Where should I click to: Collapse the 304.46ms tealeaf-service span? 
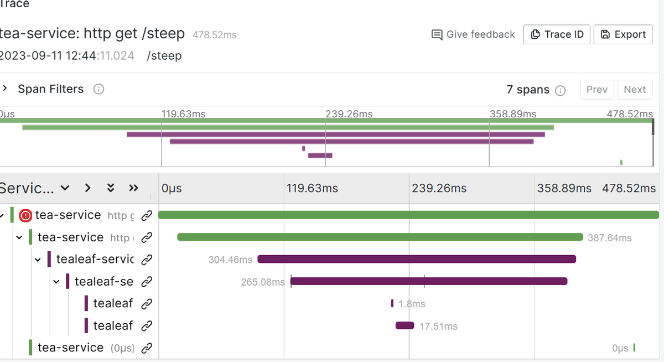click(x=38, y=259)
